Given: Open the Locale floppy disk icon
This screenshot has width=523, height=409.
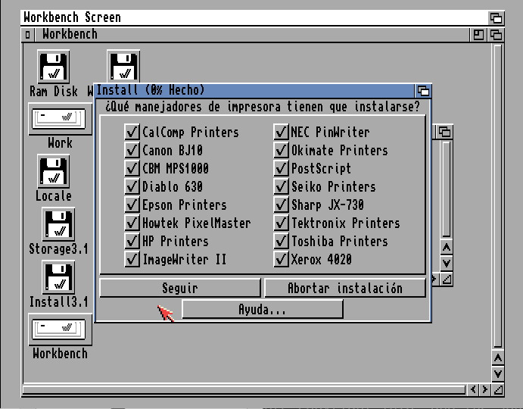Looking at the screenshot, I should pos(53,172).
